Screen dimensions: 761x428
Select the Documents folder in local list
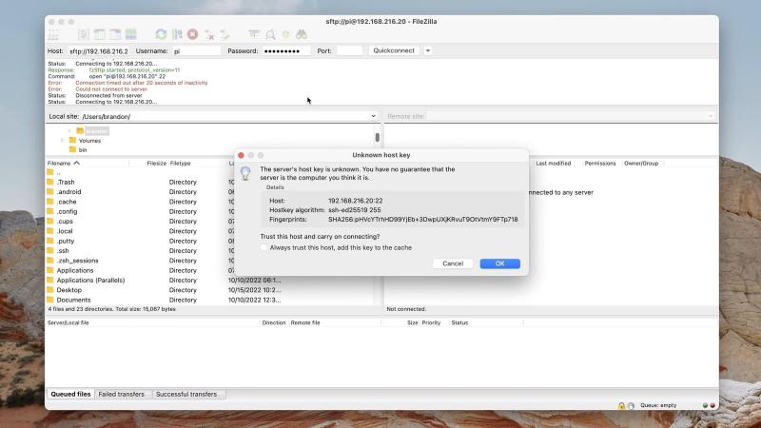click(x=73, y=300)
